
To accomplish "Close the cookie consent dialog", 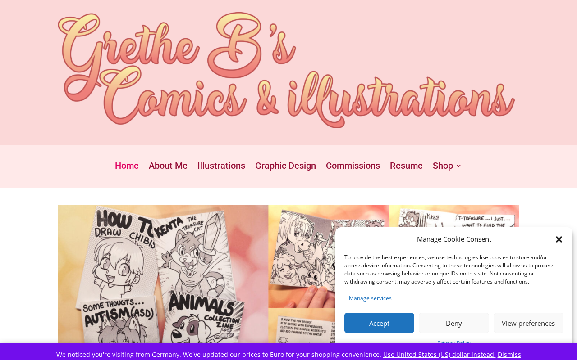I will [x=559, y=239].
